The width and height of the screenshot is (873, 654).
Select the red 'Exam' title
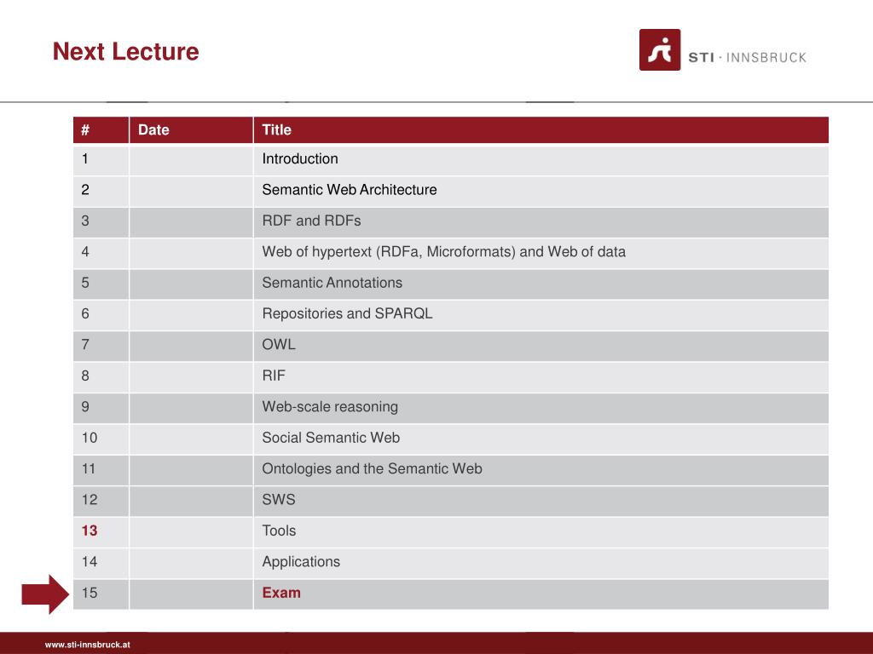[281, 593]
